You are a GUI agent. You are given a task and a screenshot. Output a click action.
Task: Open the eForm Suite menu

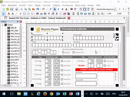[80, 5]
